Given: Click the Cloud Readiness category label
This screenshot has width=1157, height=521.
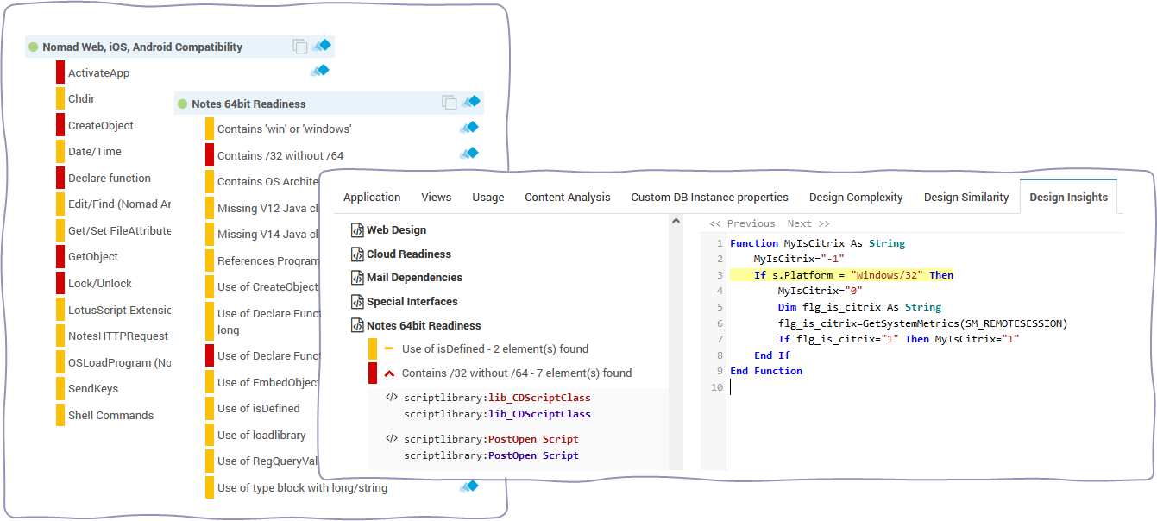Looking at the screenshot, I should [409, 254].
